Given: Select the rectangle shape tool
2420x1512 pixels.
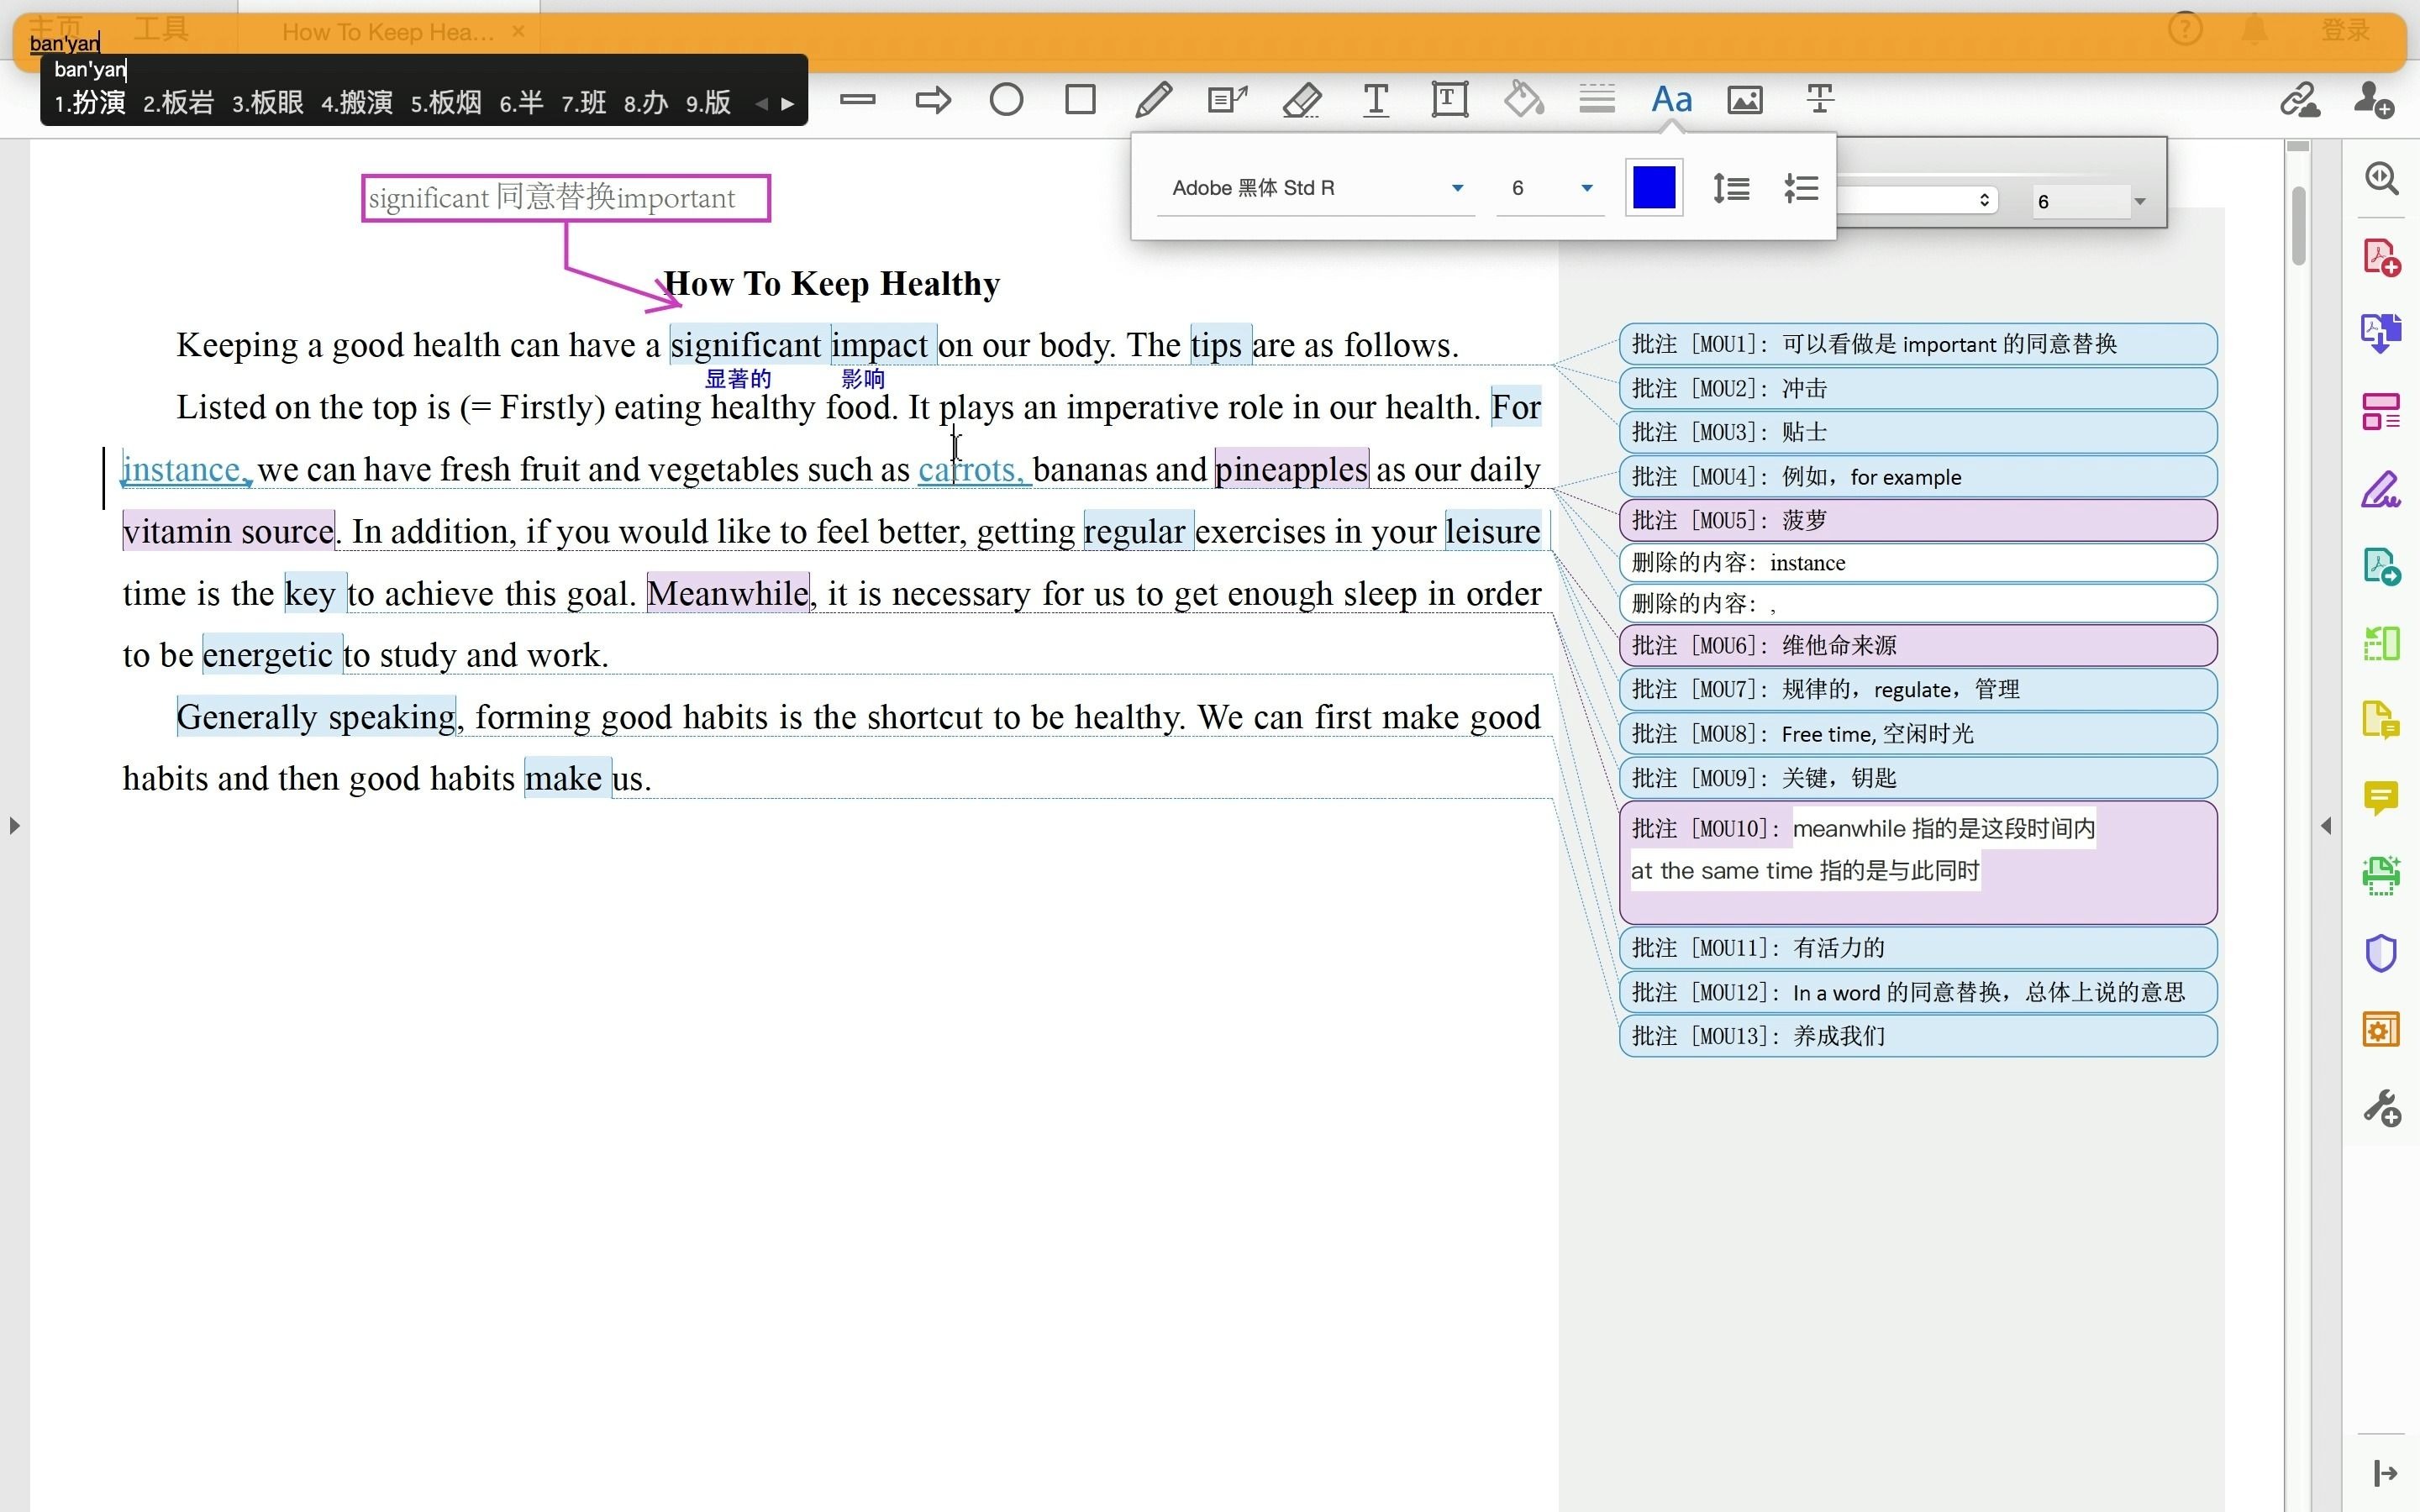Looking at the screenshot, I should click(x=1080, y=100).
